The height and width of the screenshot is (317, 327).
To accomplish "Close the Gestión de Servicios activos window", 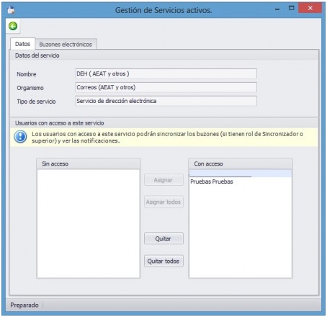I will (310, 9).
